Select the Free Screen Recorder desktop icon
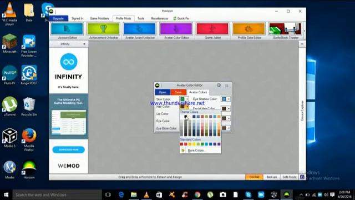 click(29, 46)
